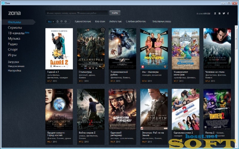
Task: Click the 7,1 rating under Сталинград
Action: pos(81,81)
